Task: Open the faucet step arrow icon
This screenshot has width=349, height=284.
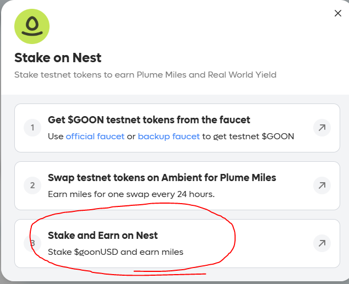Action: [x=321, y=128]
